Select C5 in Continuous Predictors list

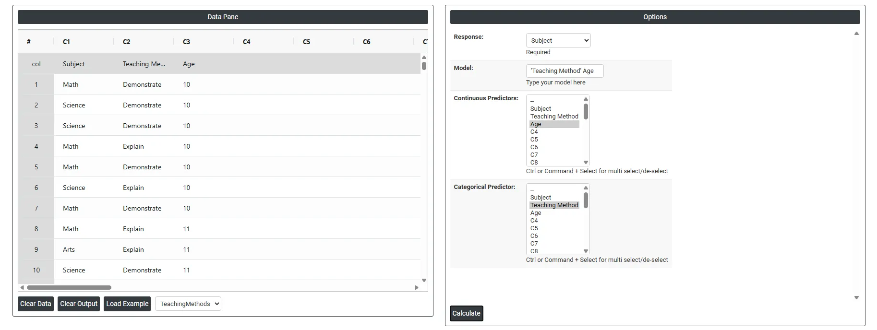coord(554,140)
